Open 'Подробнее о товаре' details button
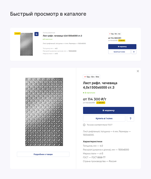This screenshot has height=179, width=151. 43,154
